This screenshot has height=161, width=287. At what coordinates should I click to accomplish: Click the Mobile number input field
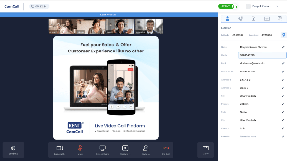[x=262, y=55]
